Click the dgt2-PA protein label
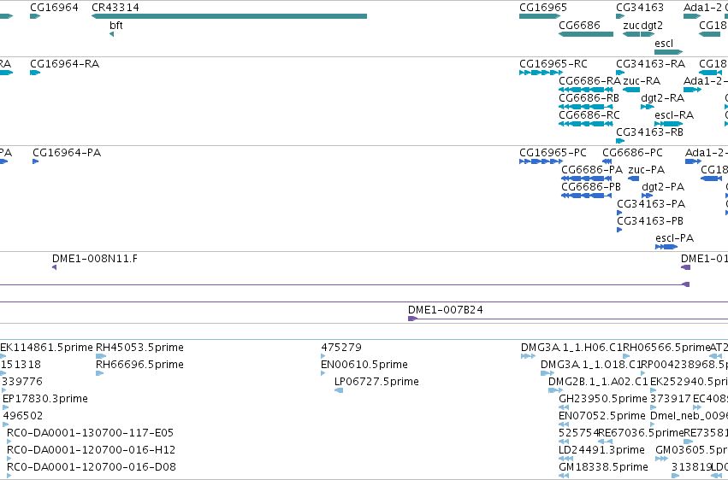Image resolution: width=728 pixels, height=480 pixels. [x=663, y=187]
